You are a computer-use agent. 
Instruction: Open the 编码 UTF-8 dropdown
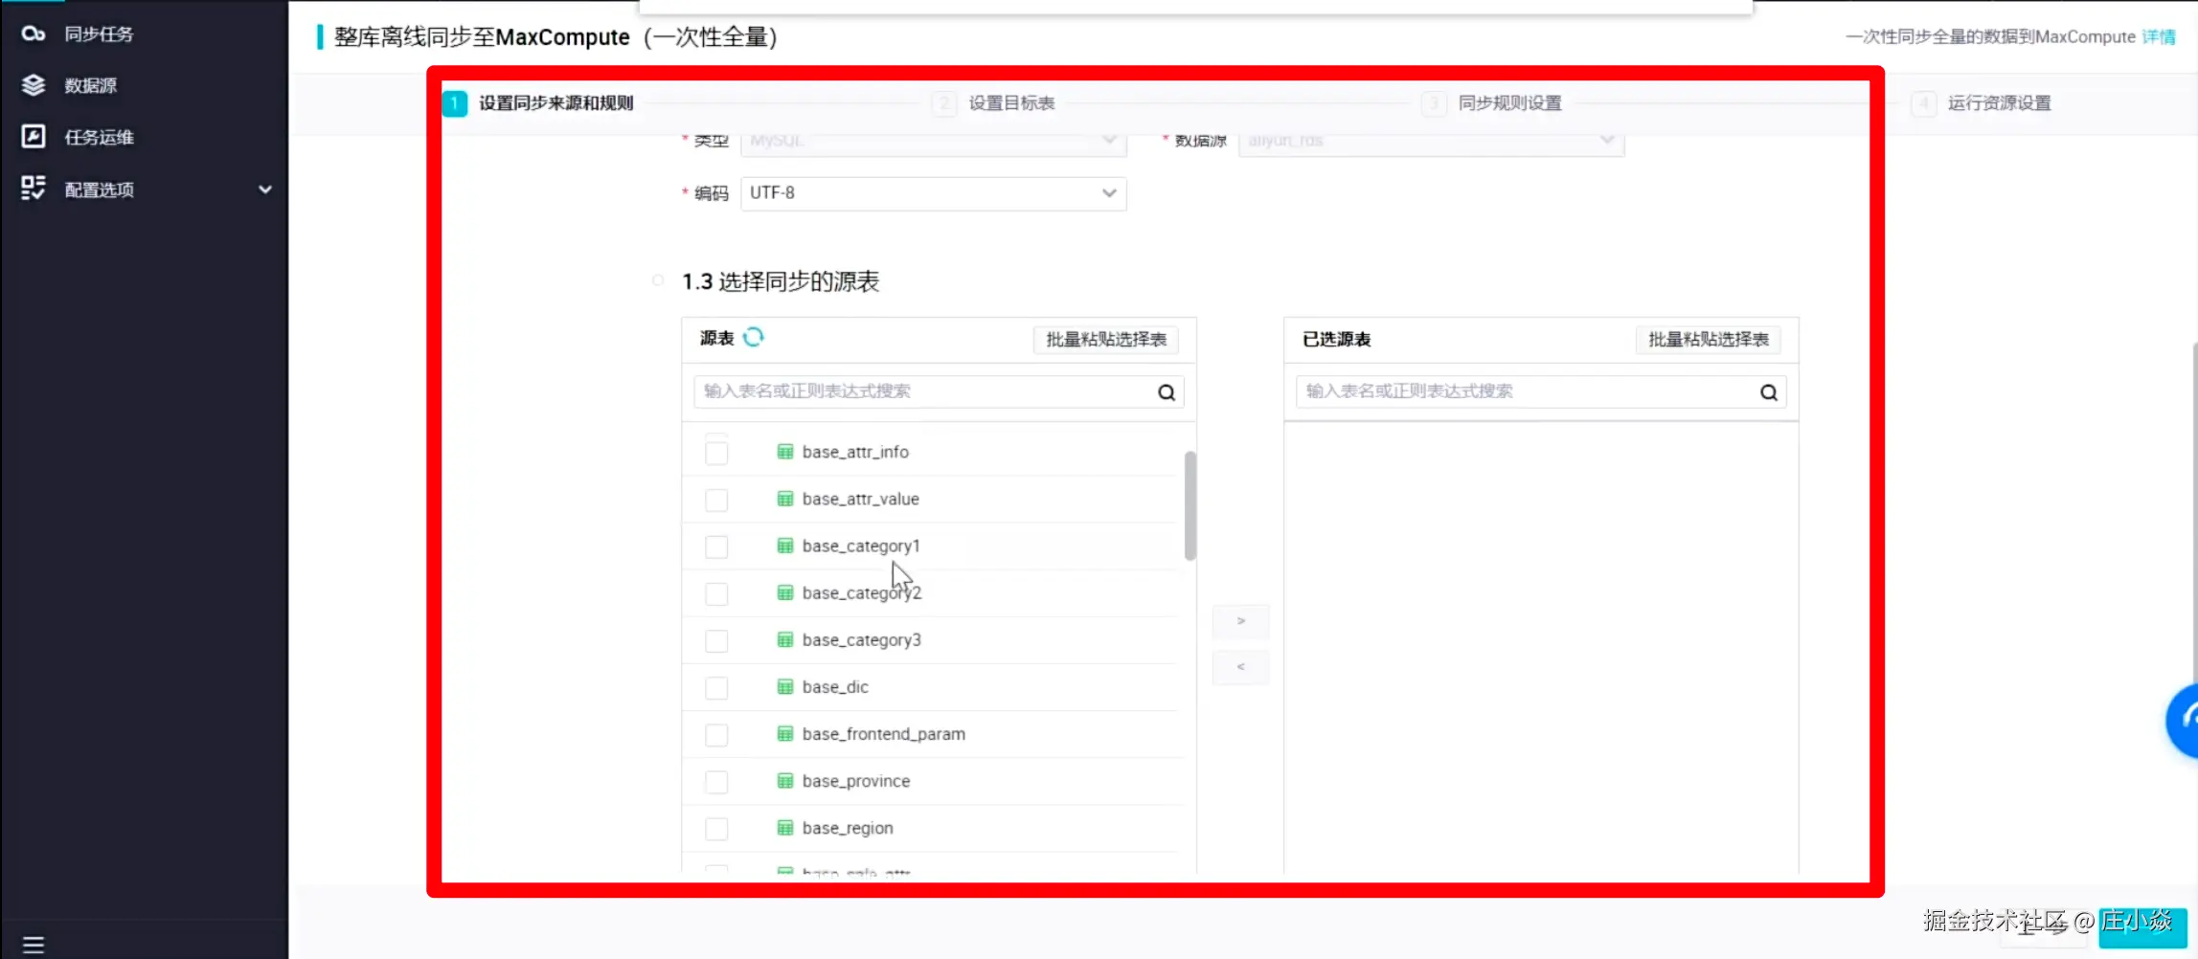(934, 193)
